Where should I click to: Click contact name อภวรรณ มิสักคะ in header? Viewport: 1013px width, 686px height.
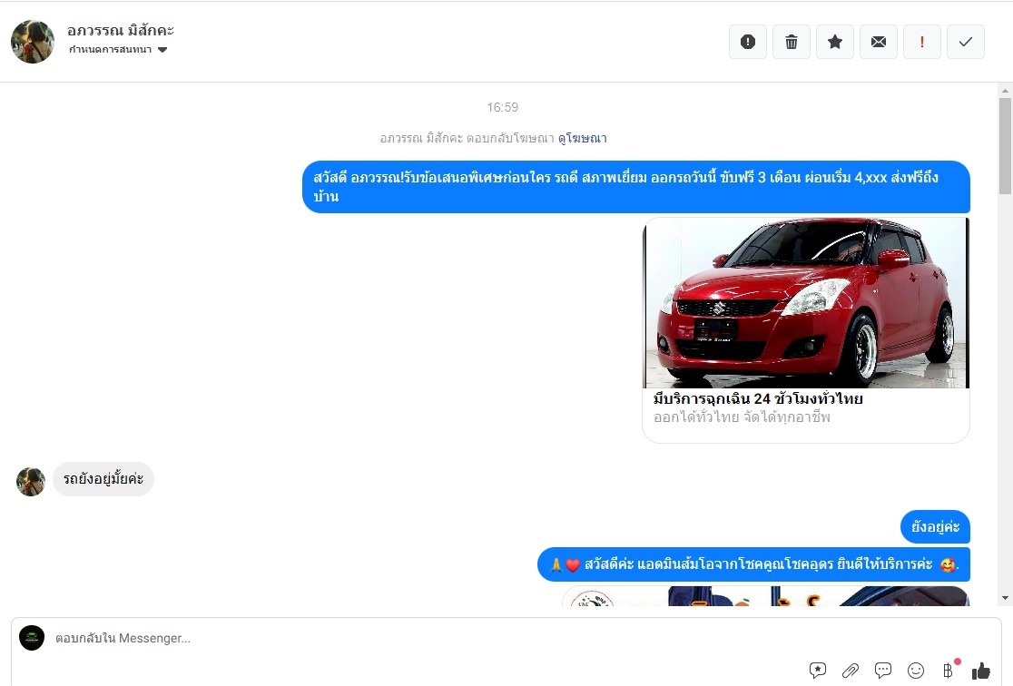tap(121, 30)
